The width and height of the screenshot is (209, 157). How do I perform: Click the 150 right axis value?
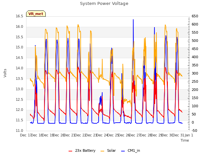pyautogui.click(x=195, y=98)
